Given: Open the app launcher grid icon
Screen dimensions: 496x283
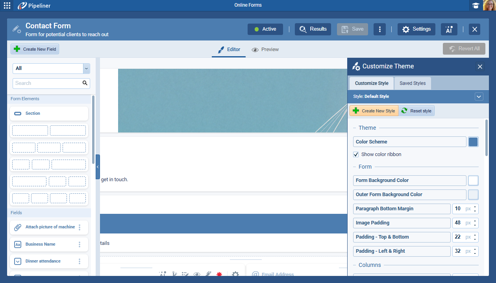Looking at the screenshot, I should tap(7, 6).
